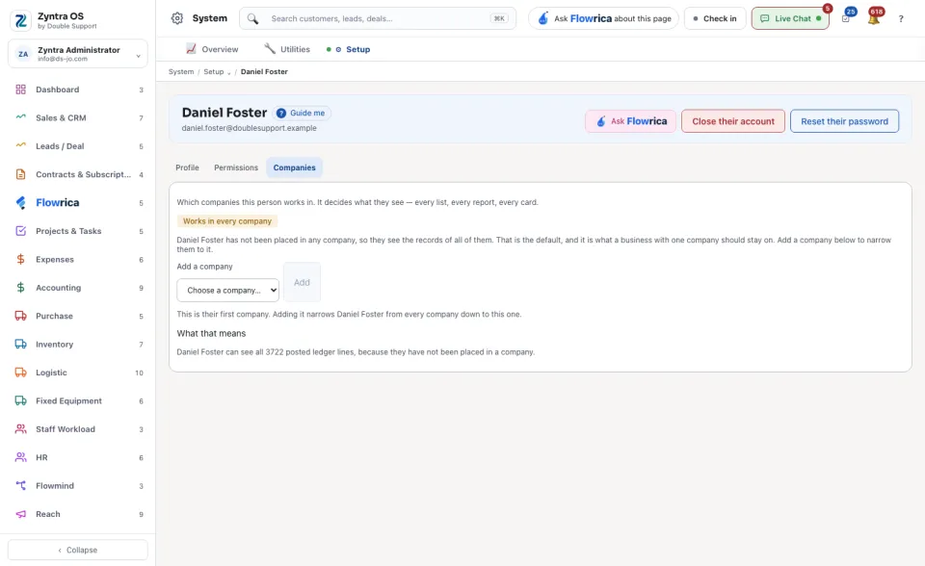Click the Check in button
This screenshot has height=566, width=925.
click(715, 19)
